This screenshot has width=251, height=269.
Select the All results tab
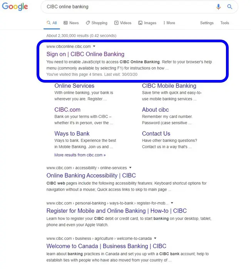tap(52, 23)
